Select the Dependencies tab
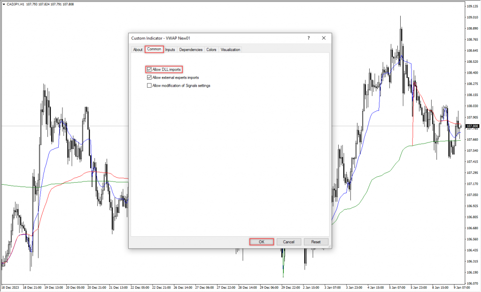 (191, 50)
